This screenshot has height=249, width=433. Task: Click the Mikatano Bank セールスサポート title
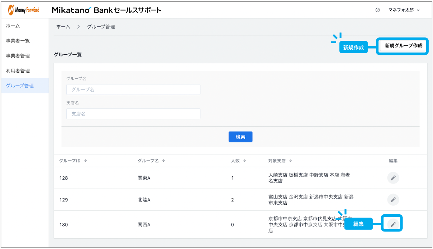[107, 10]
